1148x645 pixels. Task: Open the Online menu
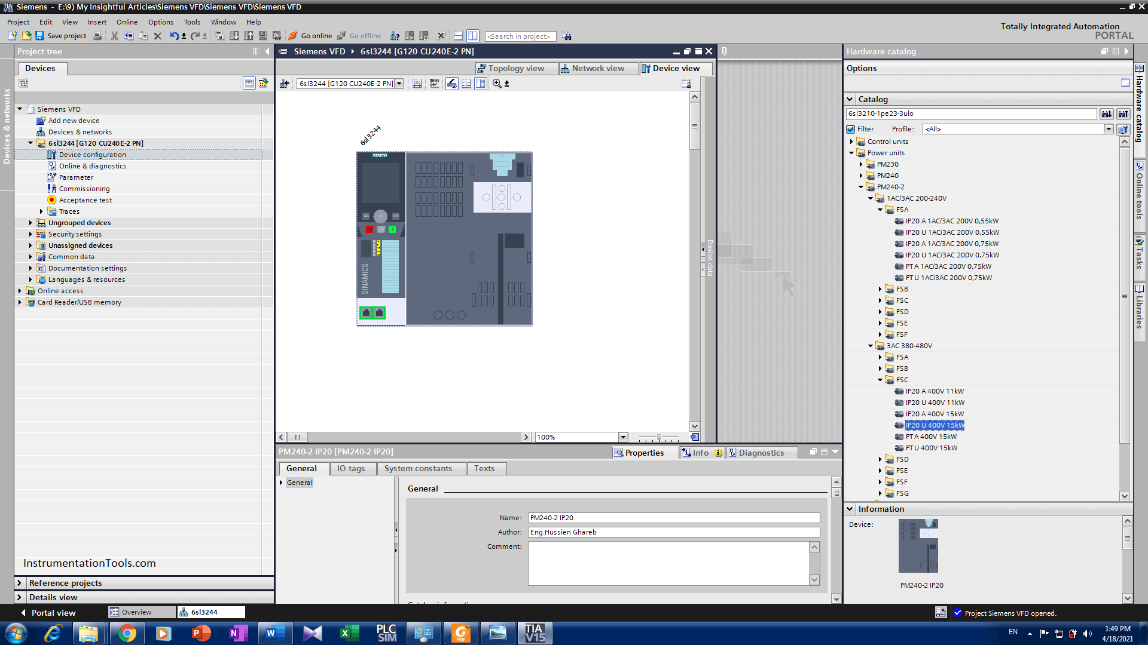click(x=127, y=22)
